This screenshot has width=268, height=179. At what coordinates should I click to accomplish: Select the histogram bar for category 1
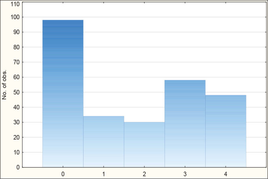(103, 141)
